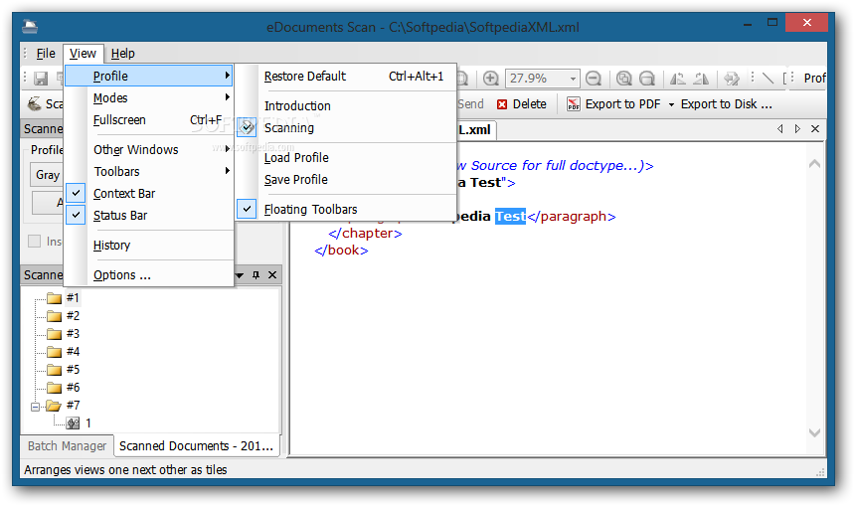Open the Help menu
The height and width of the screenshot is (506, 855).
pyautogui.click(x=122, y=54)
